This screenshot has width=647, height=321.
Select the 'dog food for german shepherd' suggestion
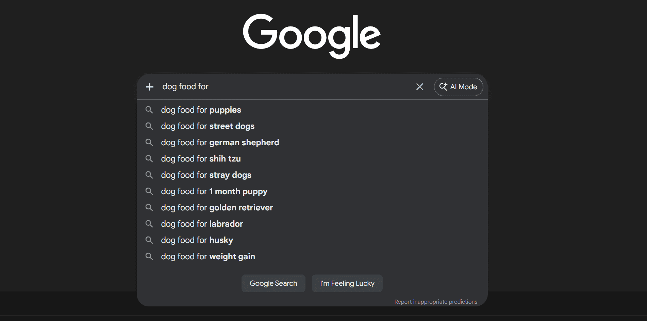[220, 142]
